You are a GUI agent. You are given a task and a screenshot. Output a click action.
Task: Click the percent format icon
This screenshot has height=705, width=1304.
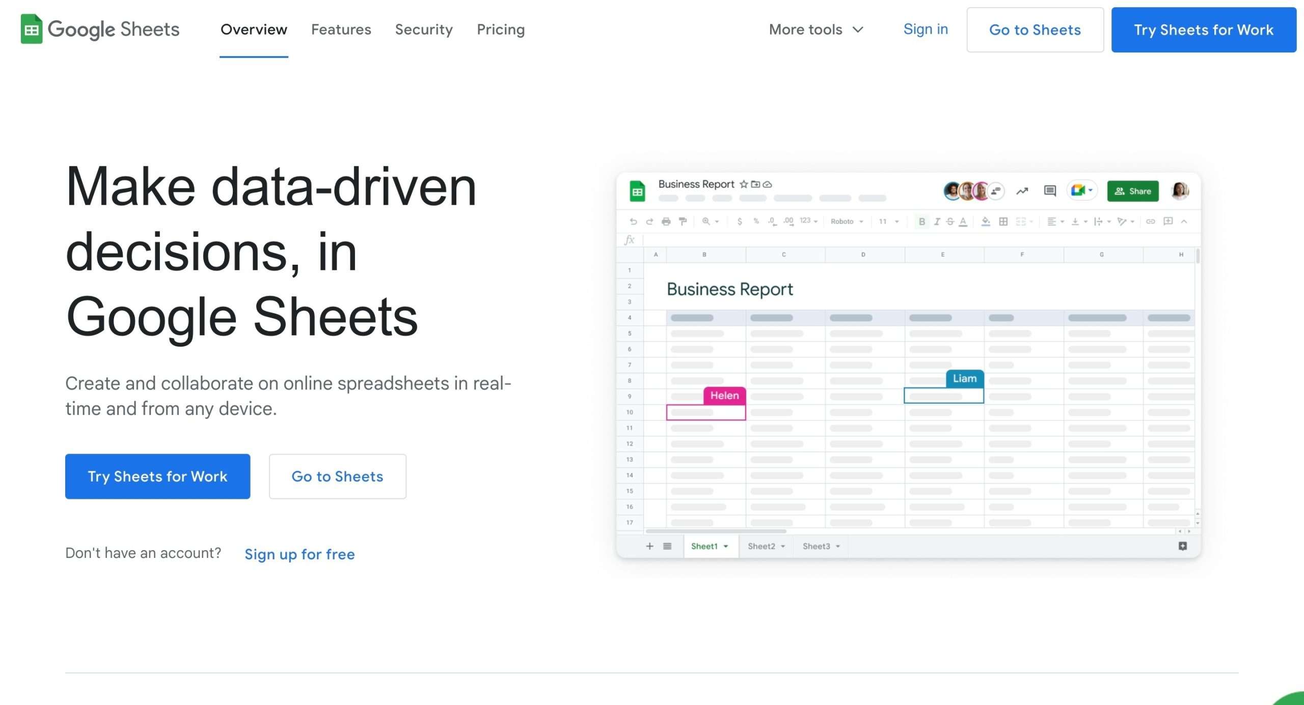click(x=756, y=221)
